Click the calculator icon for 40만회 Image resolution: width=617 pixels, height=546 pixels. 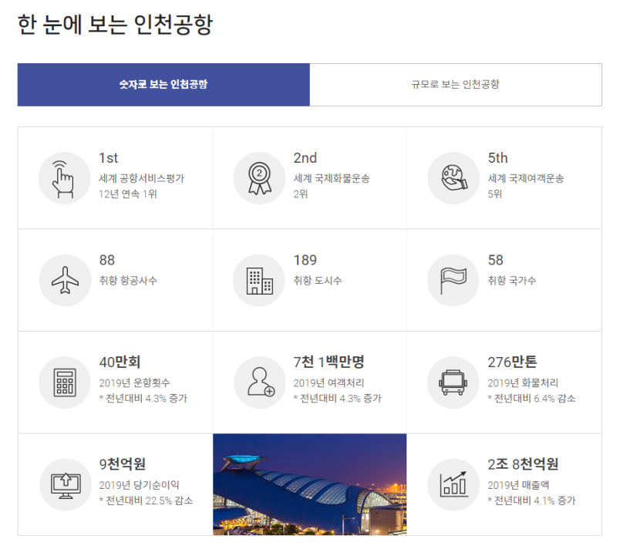coord(65,383)
